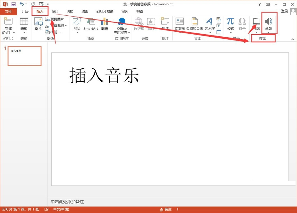Open the 审阅 (Review) tab
This screenshot has width=297, height=213.
point(125,11)
